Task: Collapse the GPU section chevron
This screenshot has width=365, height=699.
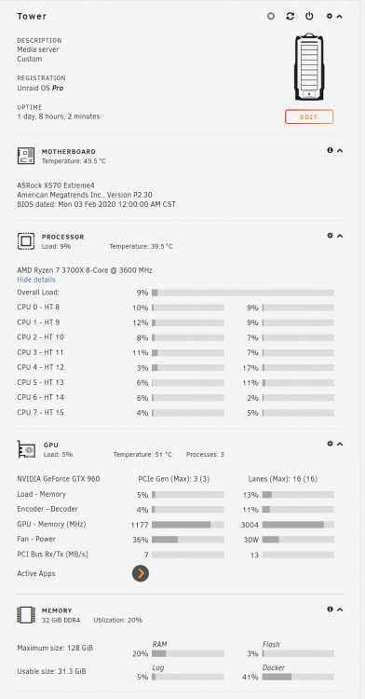Action: tap(340, 444)
